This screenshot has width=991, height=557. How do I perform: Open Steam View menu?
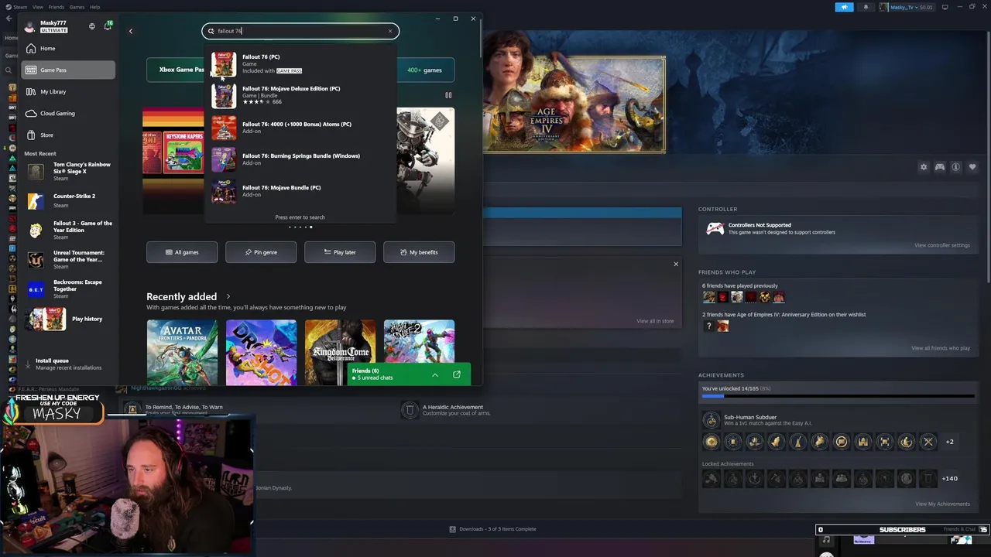pos(37,7)
